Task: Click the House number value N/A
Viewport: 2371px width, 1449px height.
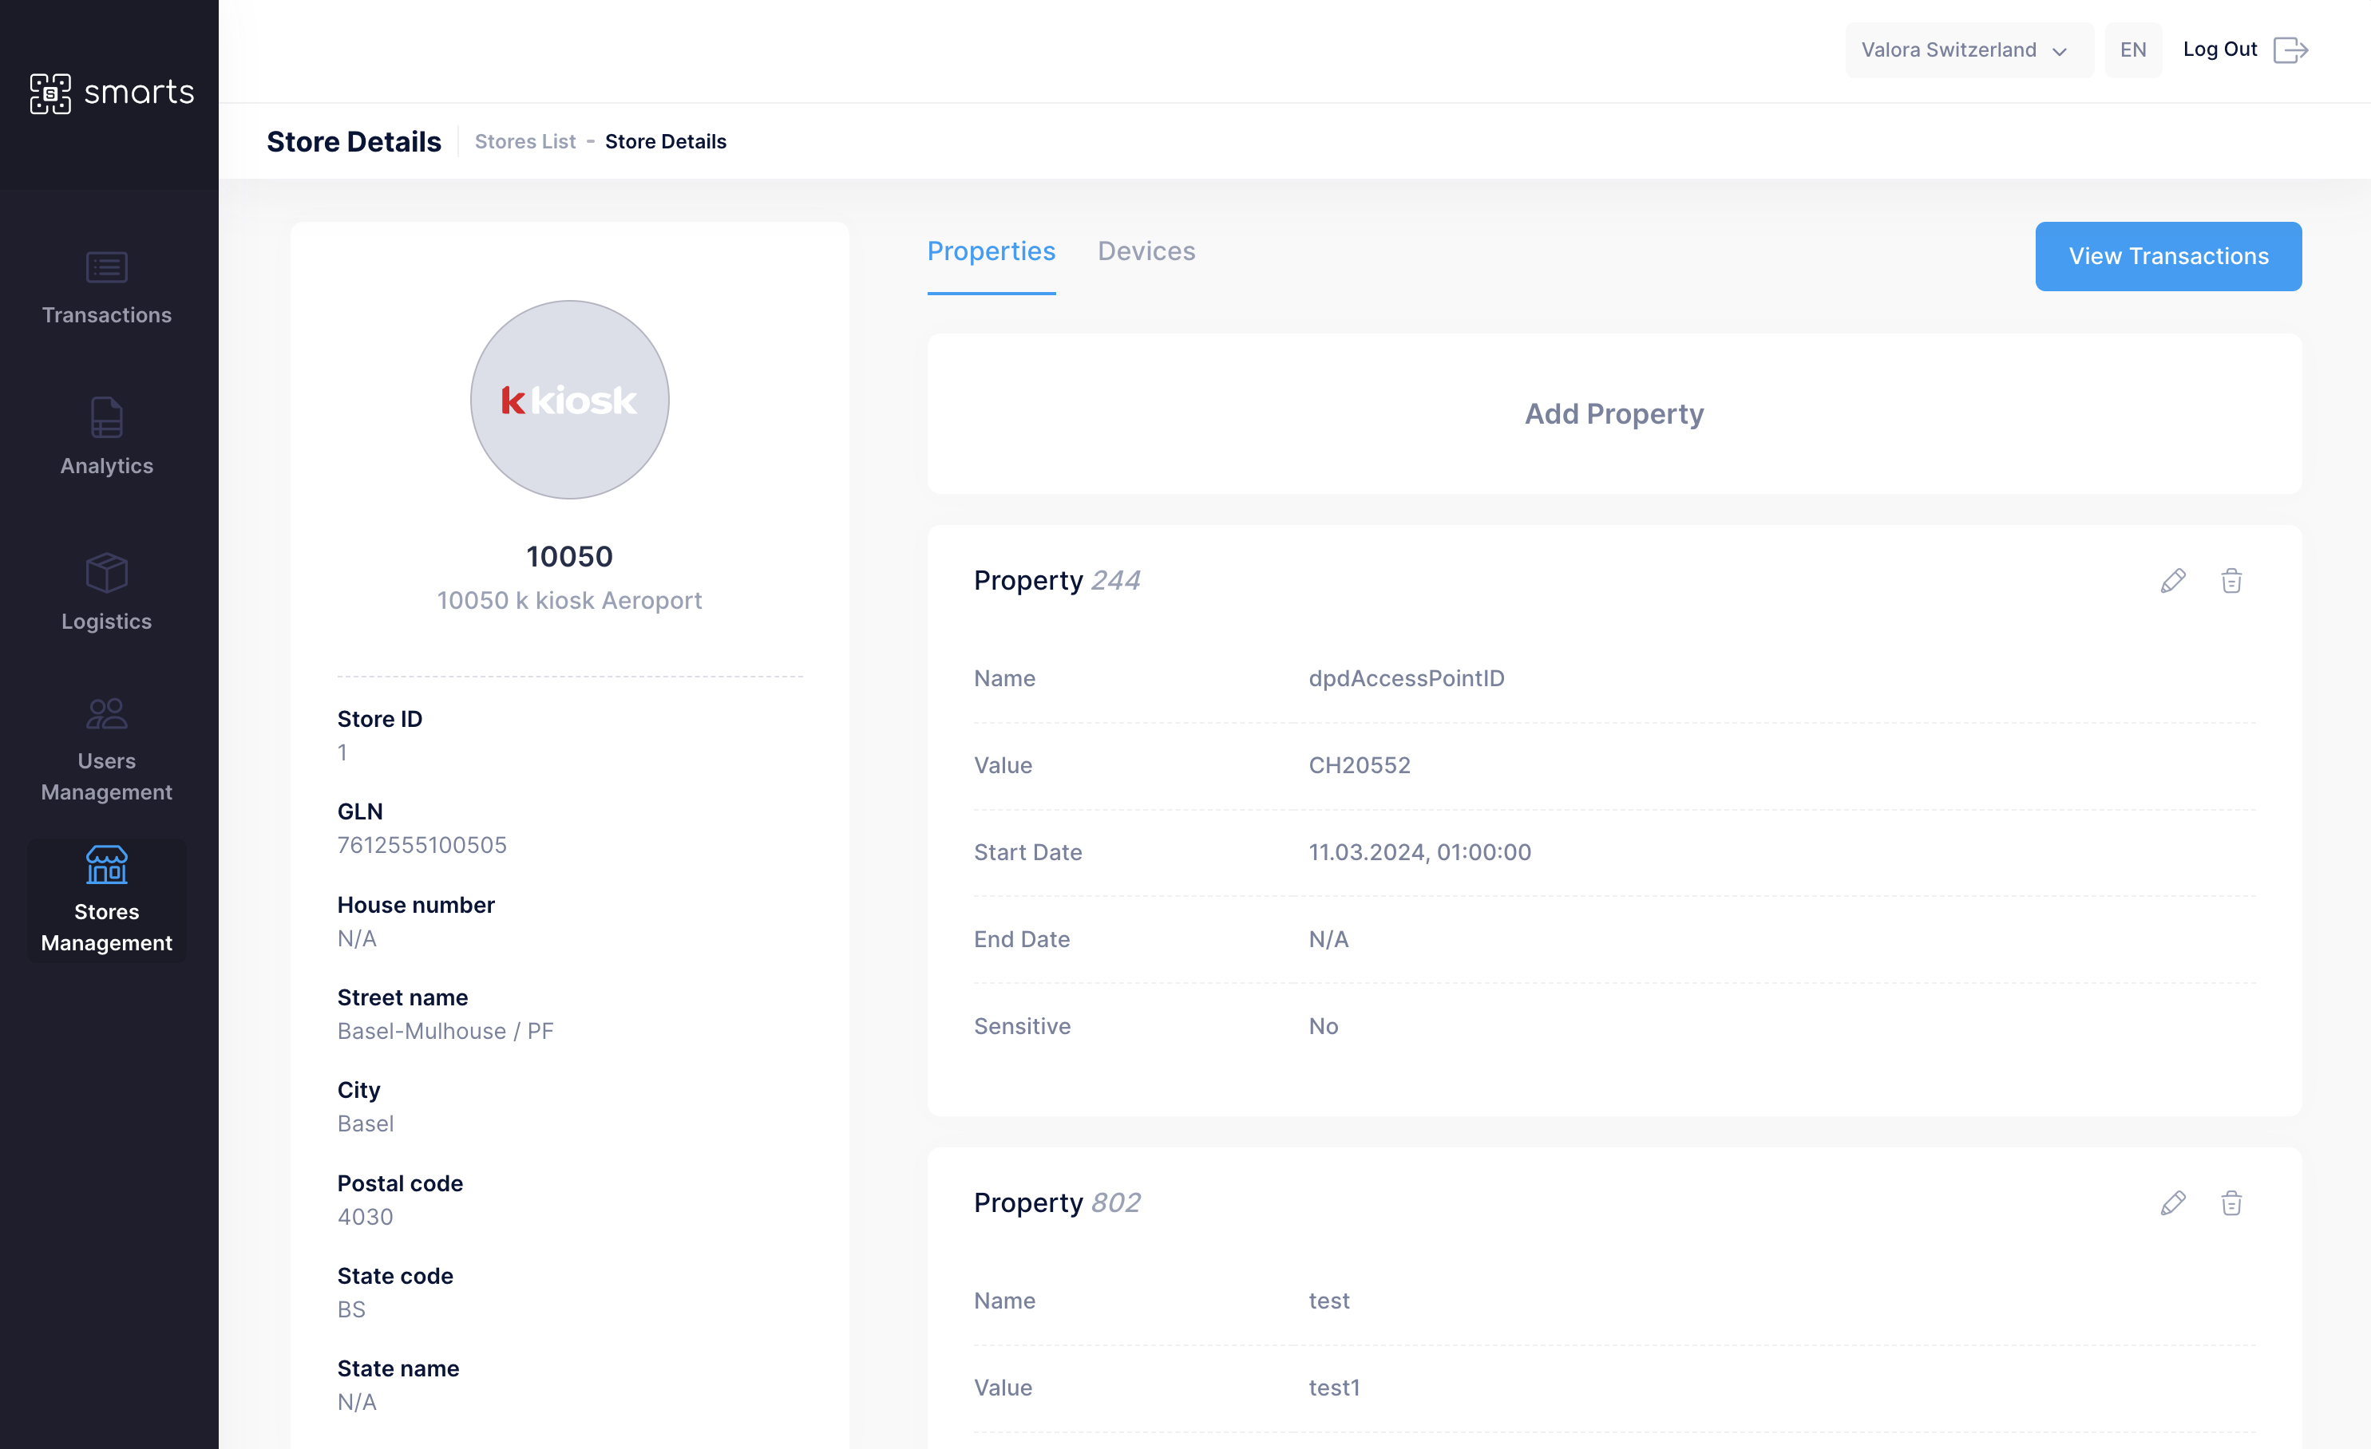Action: coord(357,938)
